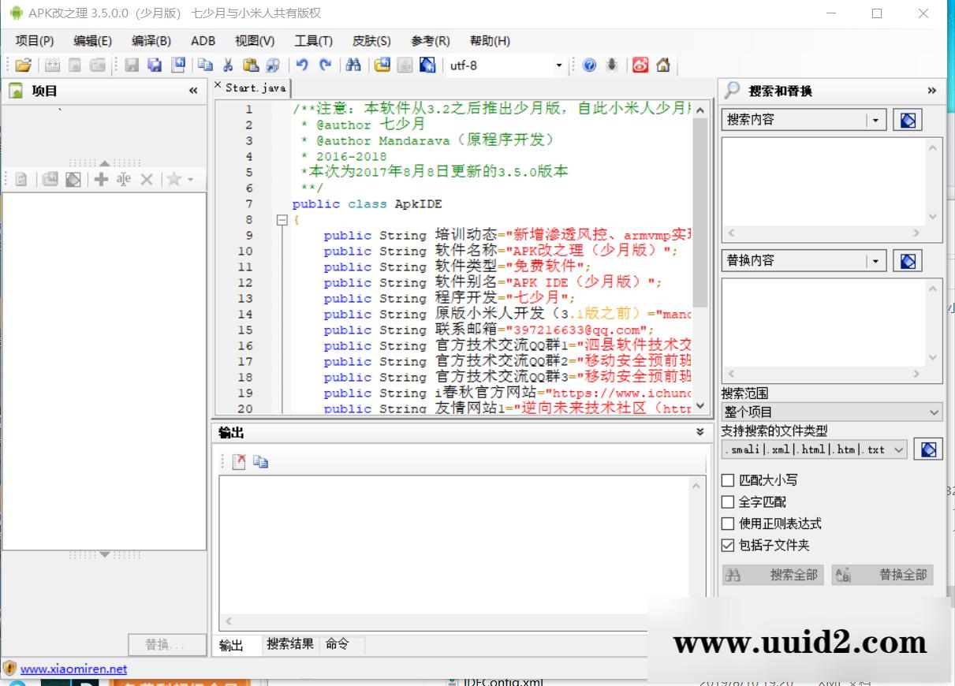This screenshot has width=955, height=686.
Task: Open the searchable file types dropdown
Action: pos(897,449)
